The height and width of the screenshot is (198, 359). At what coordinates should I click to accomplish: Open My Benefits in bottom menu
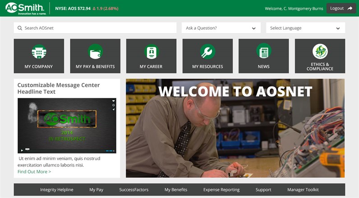tap(176, 189)
